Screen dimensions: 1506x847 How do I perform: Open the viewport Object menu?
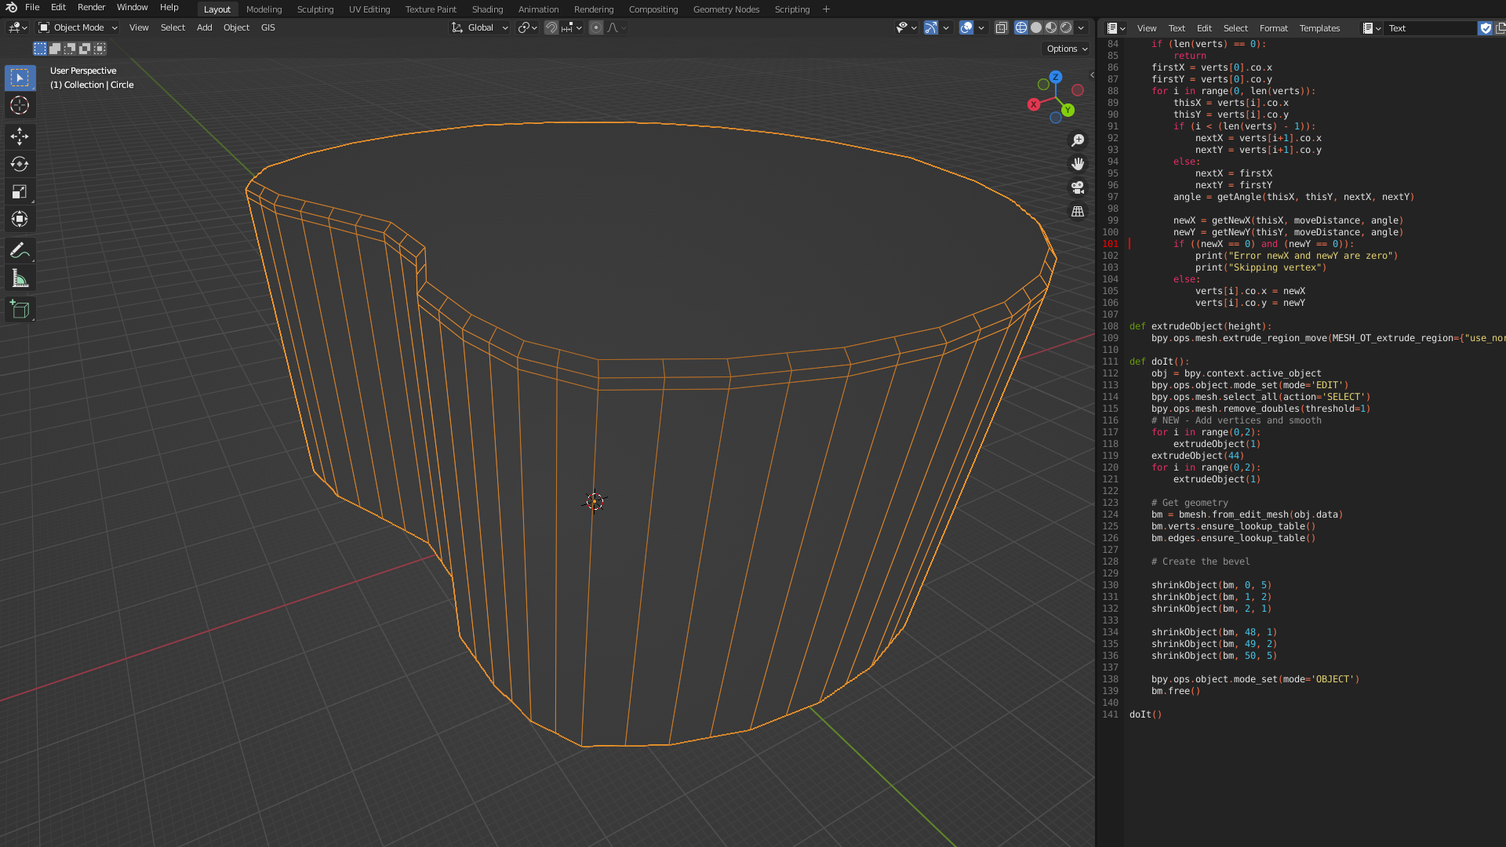[236, 27]
